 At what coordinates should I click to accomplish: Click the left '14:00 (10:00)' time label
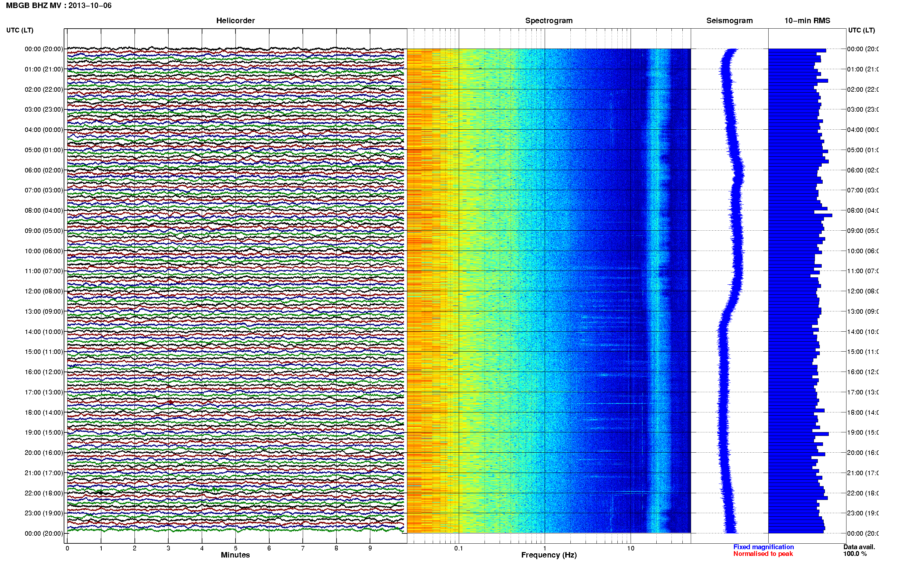(x=44, y=332)
